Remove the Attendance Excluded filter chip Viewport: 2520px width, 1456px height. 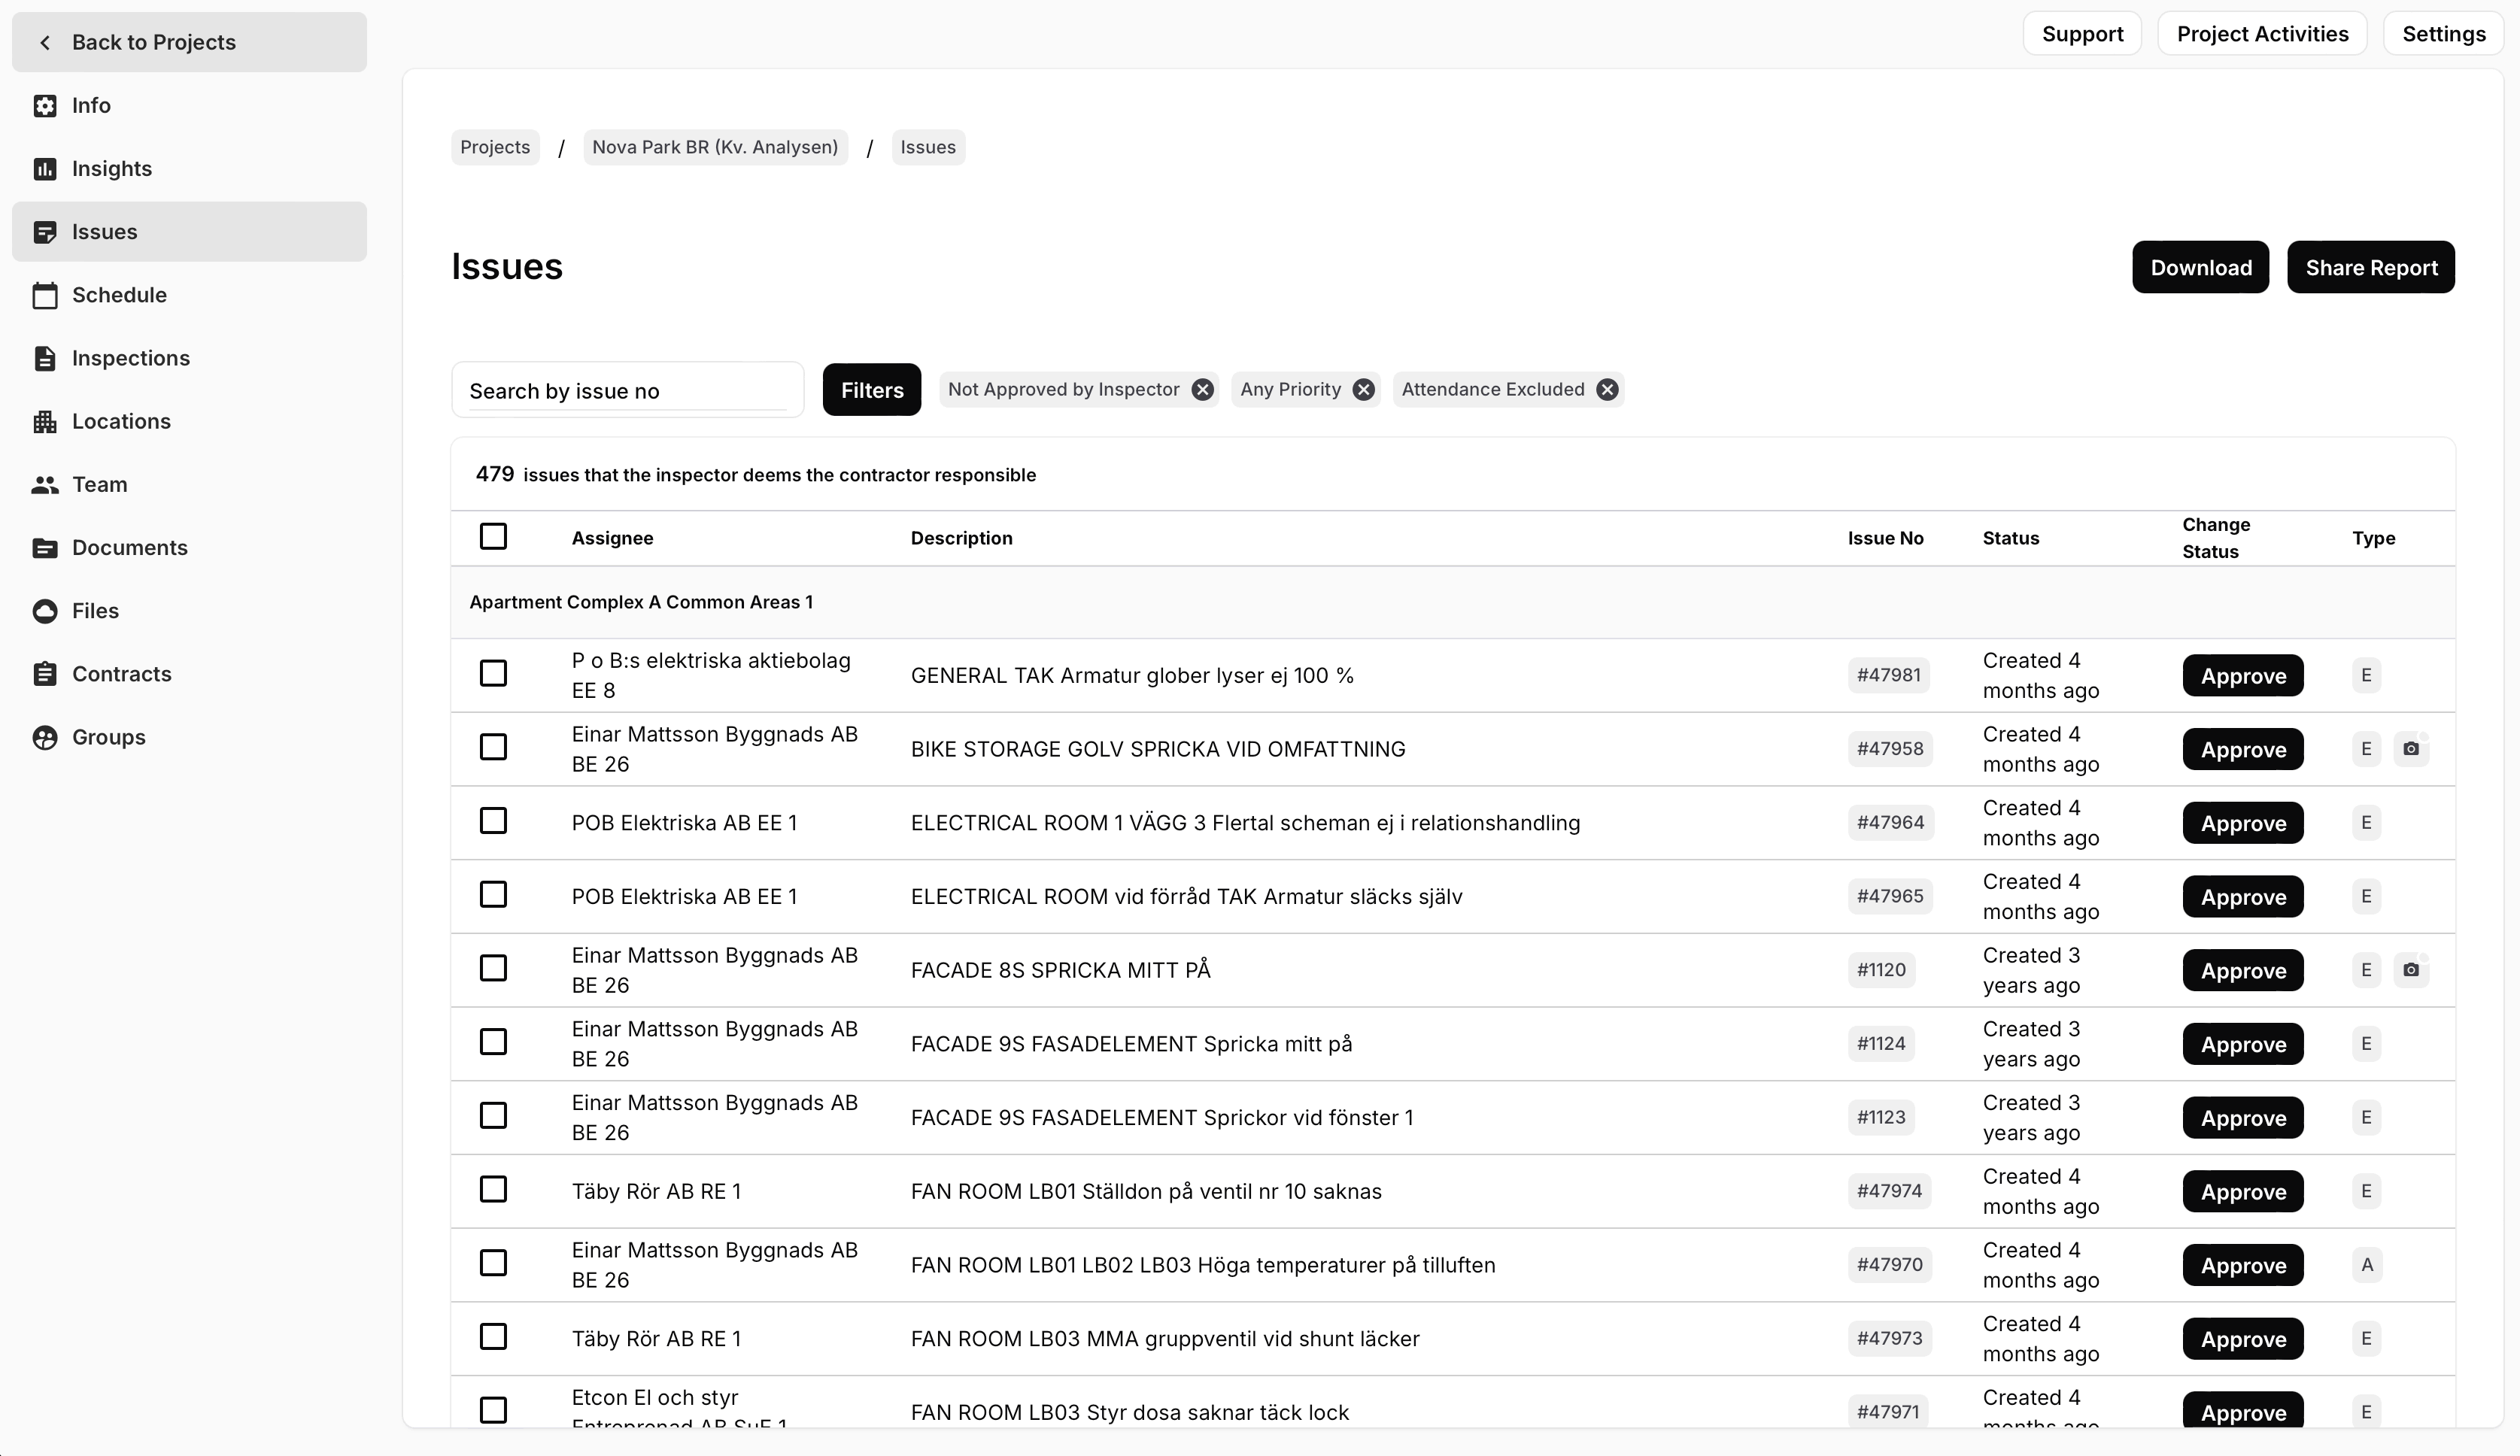[x=1607, y=390]
